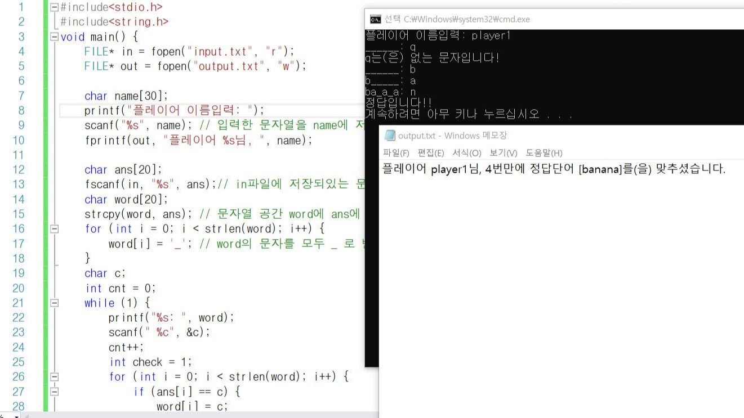Click the int check = 1; line
The height and width of the screenshot is (418, 744).
[150, 362]
